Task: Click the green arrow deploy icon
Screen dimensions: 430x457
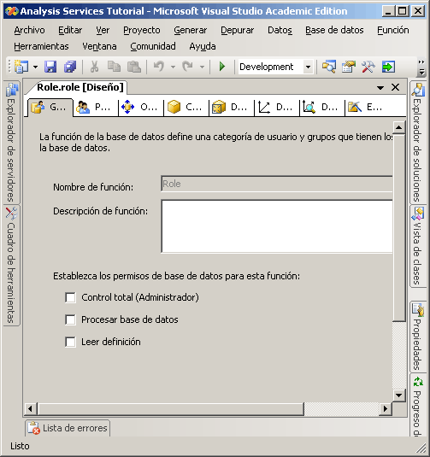Action: pyautogui.click(x=388, y=67)
